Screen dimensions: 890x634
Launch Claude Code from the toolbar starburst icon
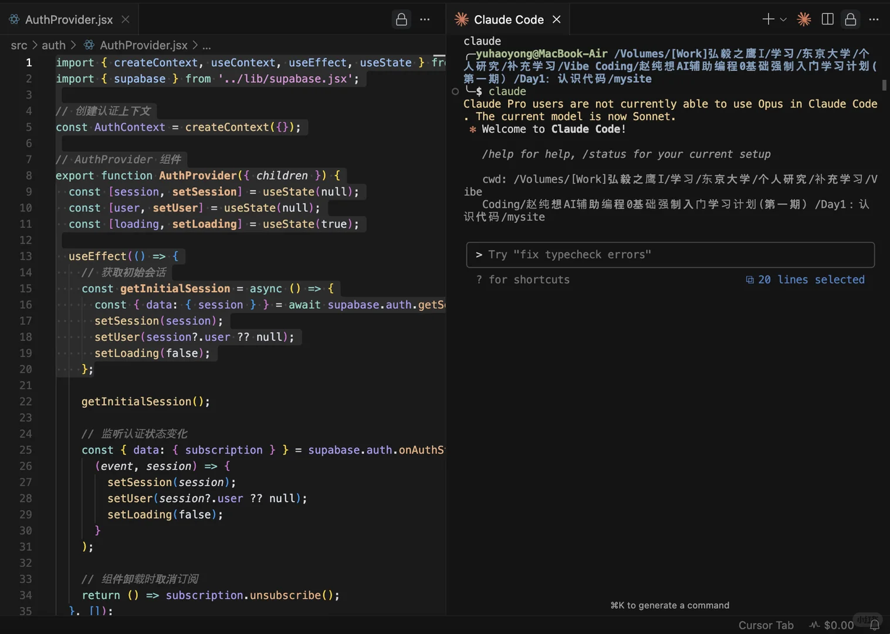(x=804, y=19)
